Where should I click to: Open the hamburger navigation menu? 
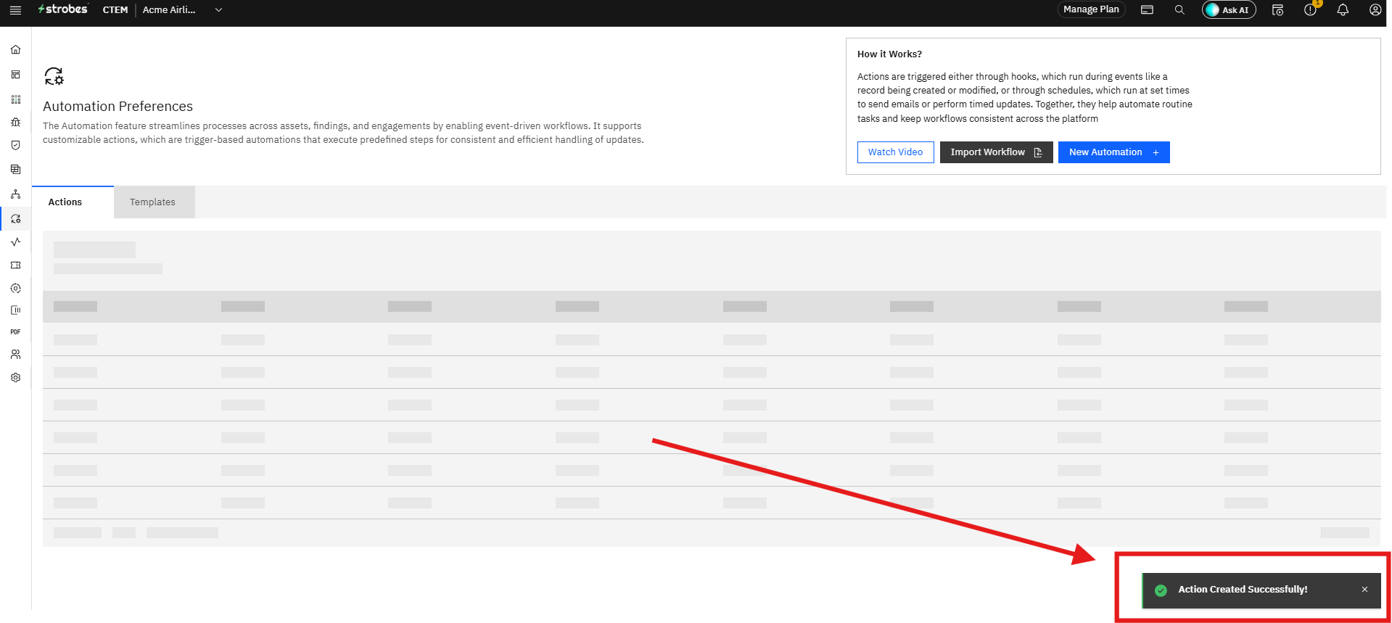15,10
